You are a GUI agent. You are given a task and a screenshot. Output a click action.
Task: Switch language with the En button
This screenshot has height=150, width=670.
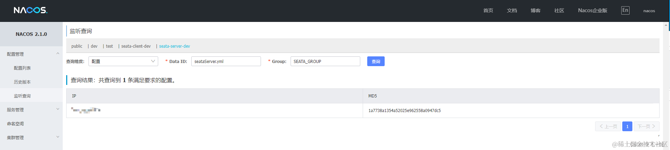(x=625, y=10)
